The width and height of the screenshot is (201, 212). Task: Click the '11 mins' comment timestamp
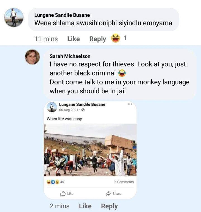click(46, 39)
